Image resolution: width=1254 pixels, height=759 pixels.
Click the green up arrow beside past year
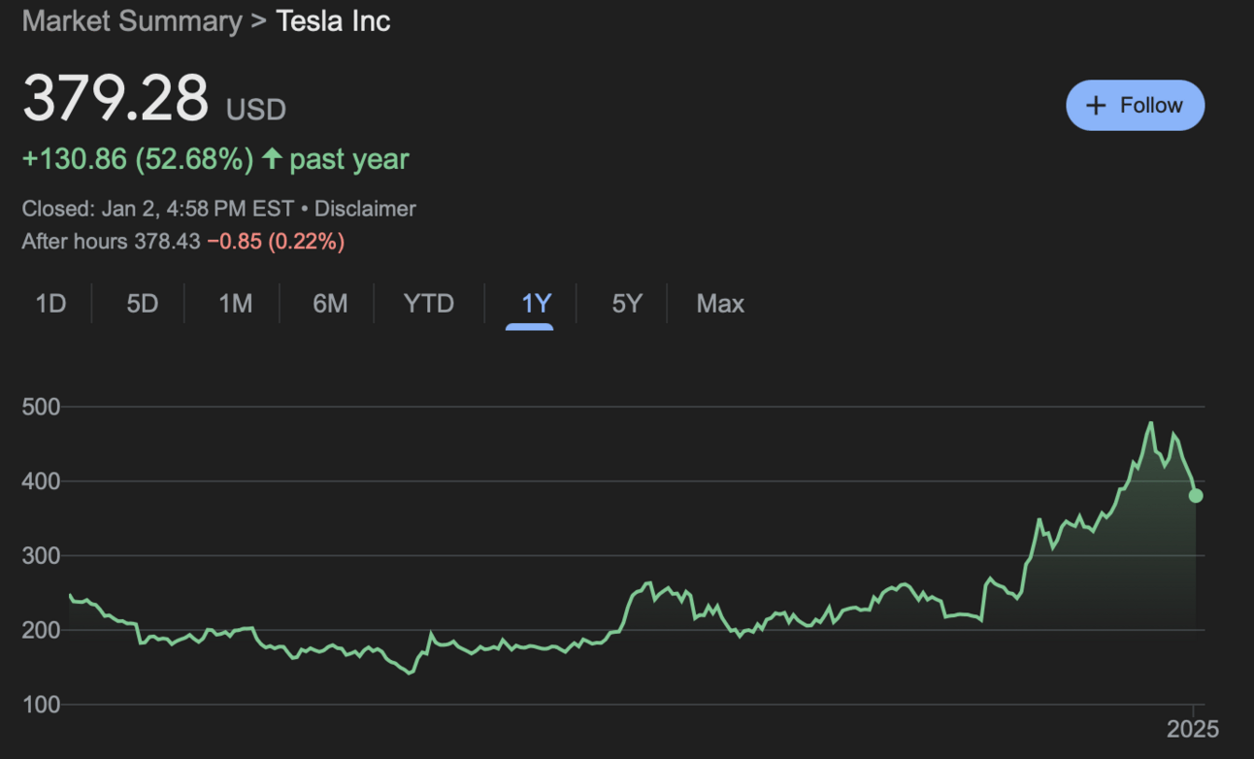click(x=272, y=158)
